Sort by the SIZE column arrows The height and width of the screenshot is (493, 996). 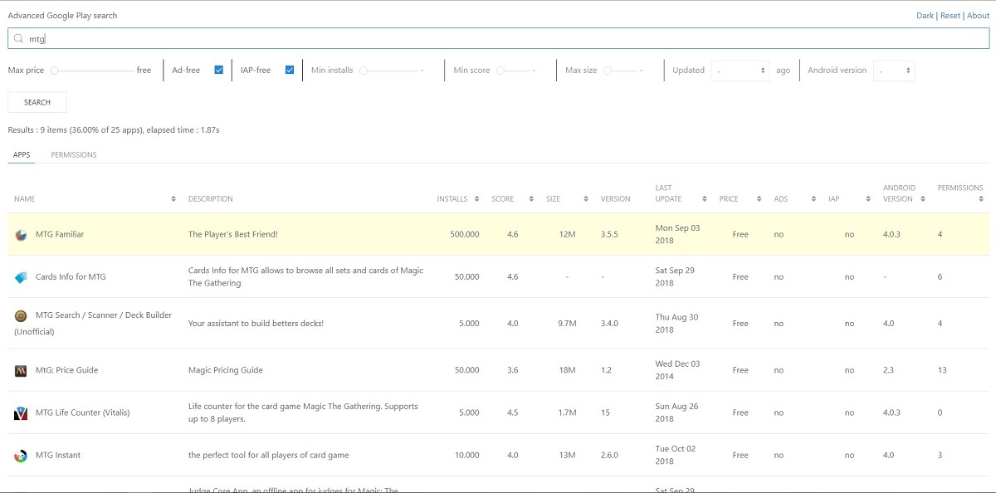(586, 199)
